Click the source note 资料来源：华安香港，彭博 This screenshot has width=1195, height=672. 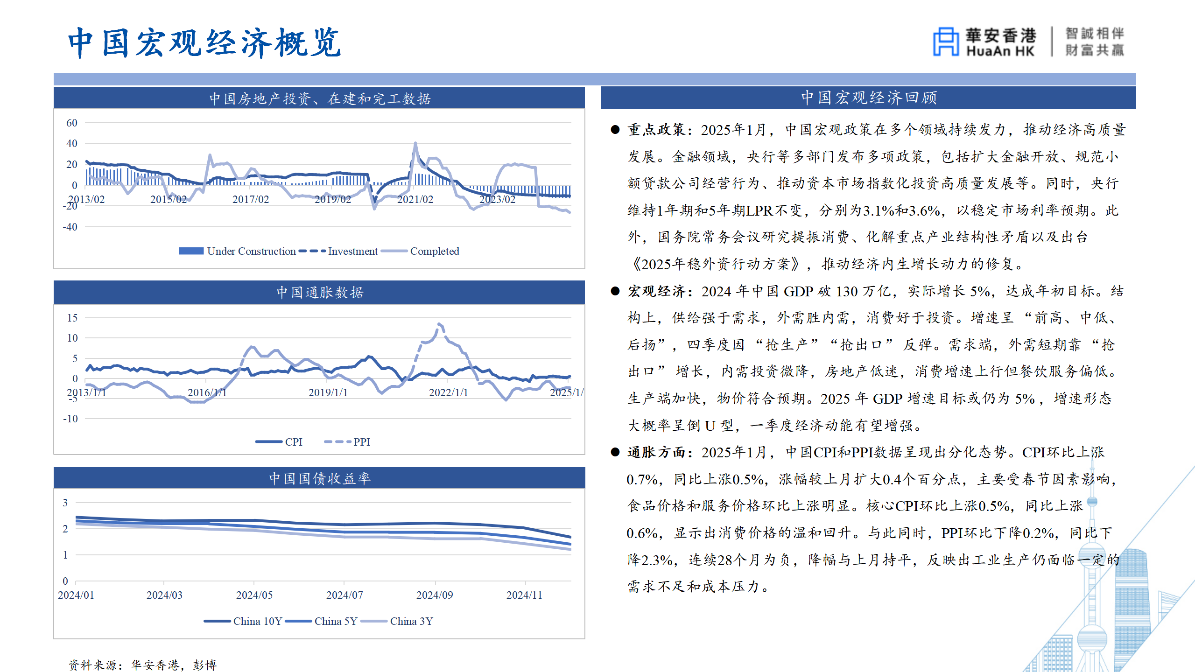click(143, 665)
